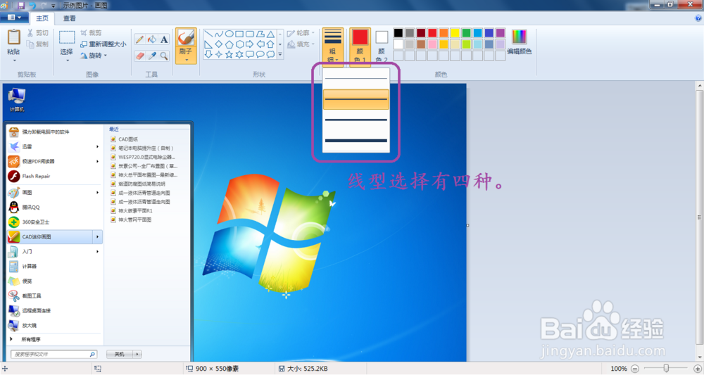This screenshot has height=375, width=704.
Task: Collapse the 粗细 (Size) thickness dropdown
Action: [333, 46]
